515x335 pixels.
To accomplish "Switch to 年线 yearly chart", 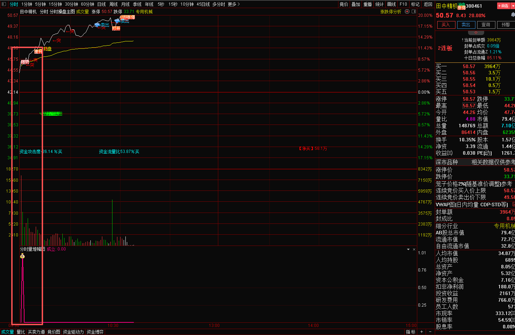I will (149, 4).
